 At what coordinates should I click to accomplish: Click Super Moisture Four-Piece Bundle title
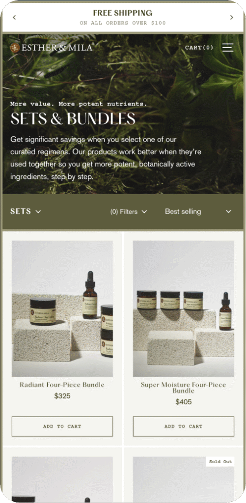coord(184,388)
